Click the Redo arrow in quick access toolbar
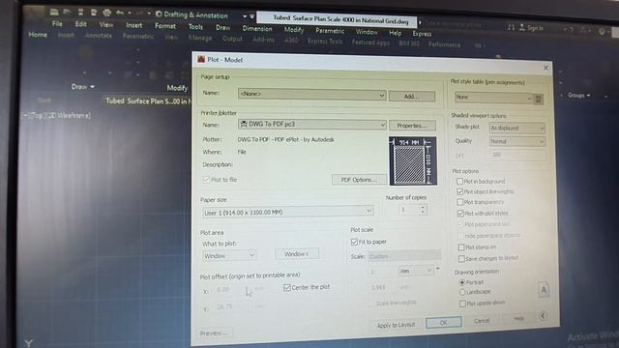619x348 pixels. click(x=139, y=14)
